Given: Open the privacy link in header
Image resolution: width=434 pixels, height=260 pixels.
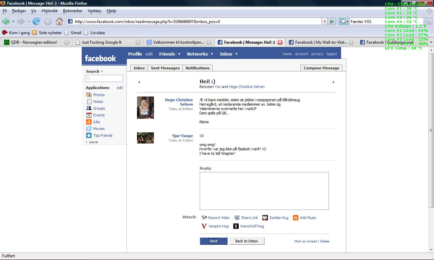Looking at the screenshot, I should (x=317, y=54).
